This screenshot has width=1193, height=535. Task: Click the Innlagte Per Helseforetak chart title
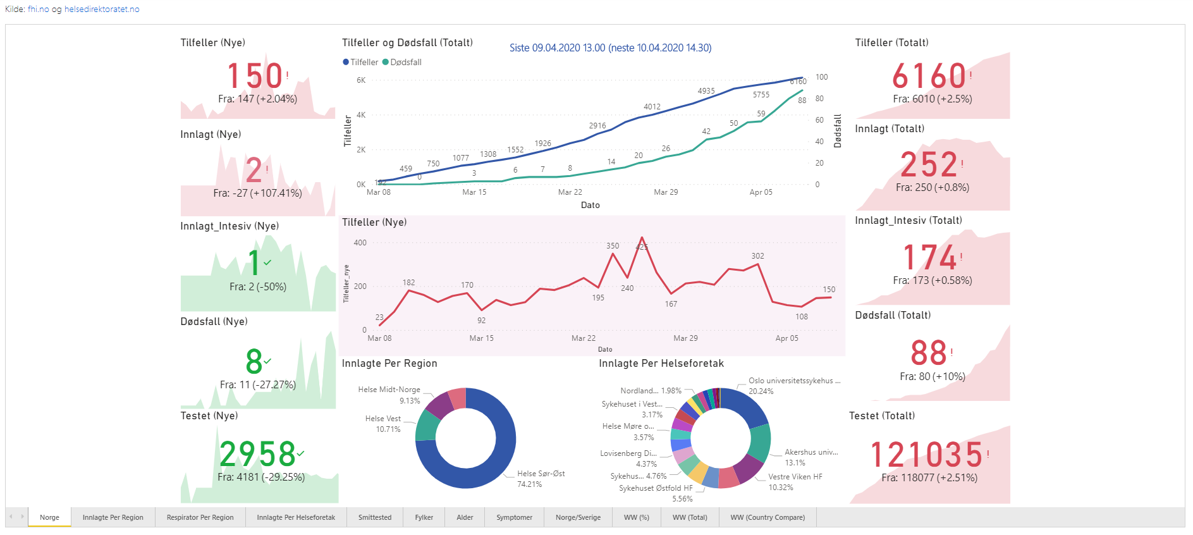(x=661, y=363)
